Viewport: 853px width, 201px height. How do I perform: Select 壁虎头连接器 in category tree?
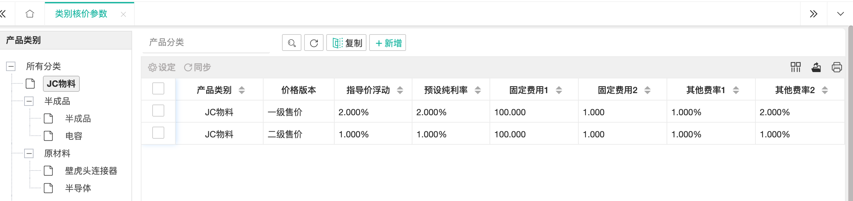[91, 171]
